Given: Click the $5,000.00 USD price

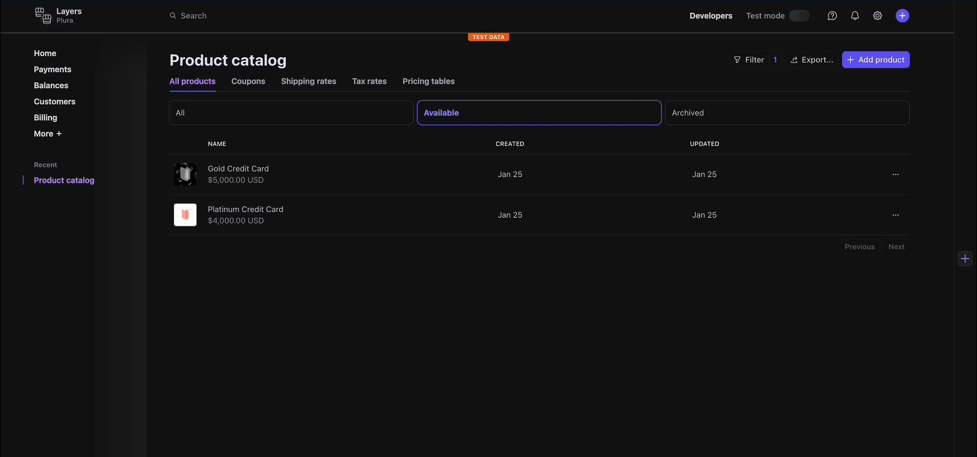Looking at the screenshot, I should tap(235, 180).
